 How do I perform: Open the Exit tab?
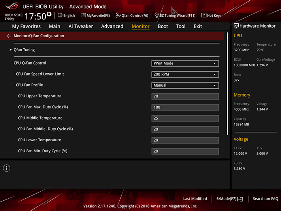(x=198, y=27)
